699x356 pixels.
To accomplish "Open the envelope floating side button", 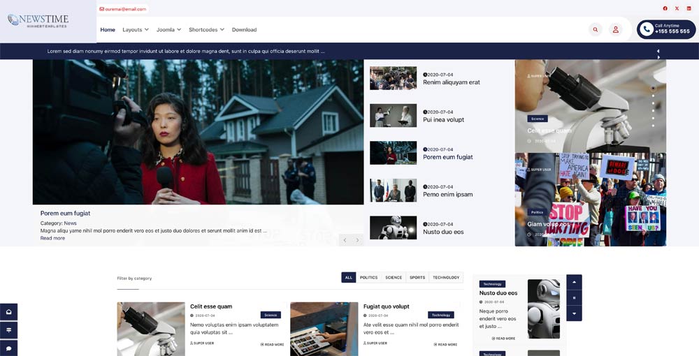I will (9, 312).
